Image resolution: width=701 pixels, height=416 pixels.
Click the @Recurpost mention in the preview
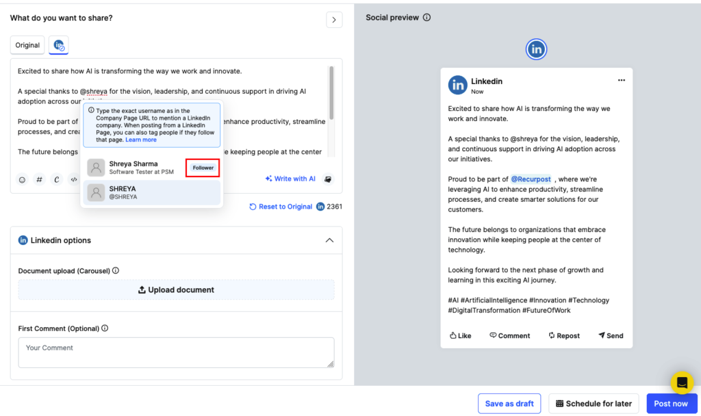pos(531,179)
